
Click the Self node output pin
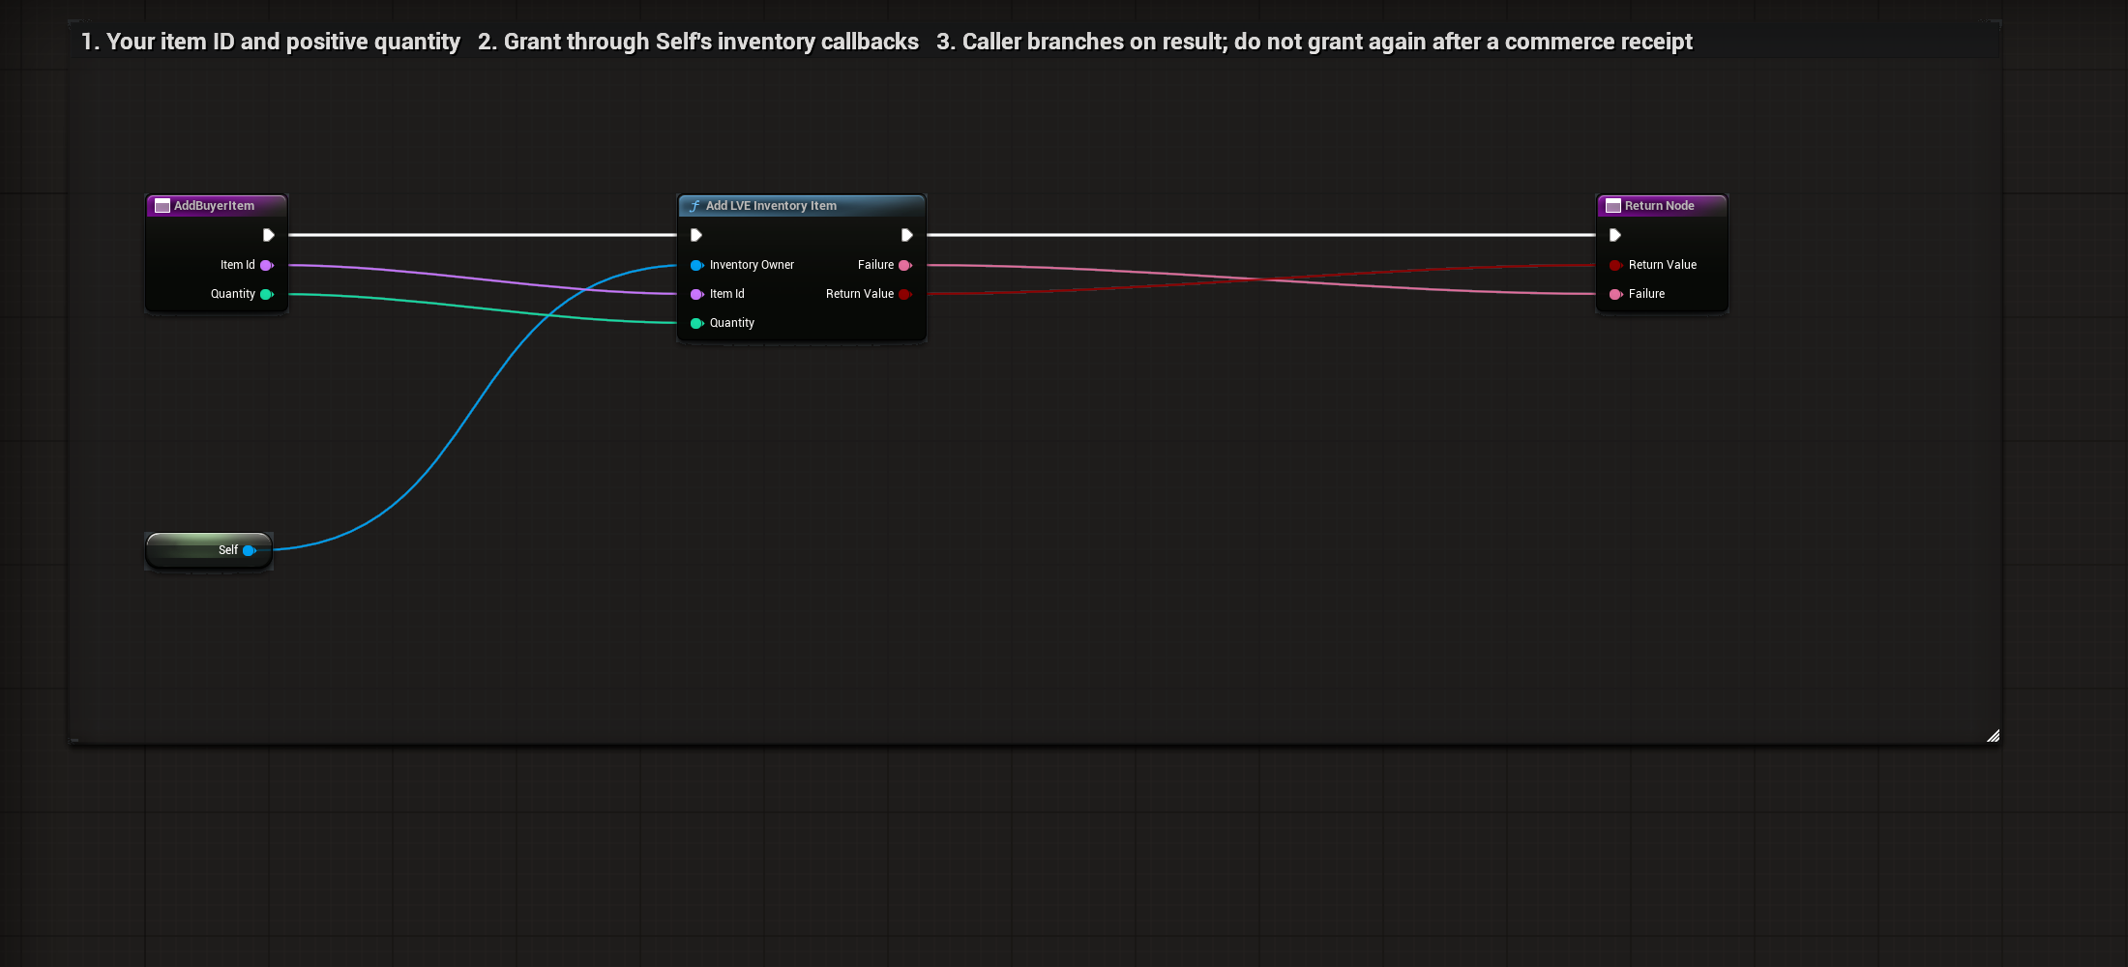click(250, 550)
